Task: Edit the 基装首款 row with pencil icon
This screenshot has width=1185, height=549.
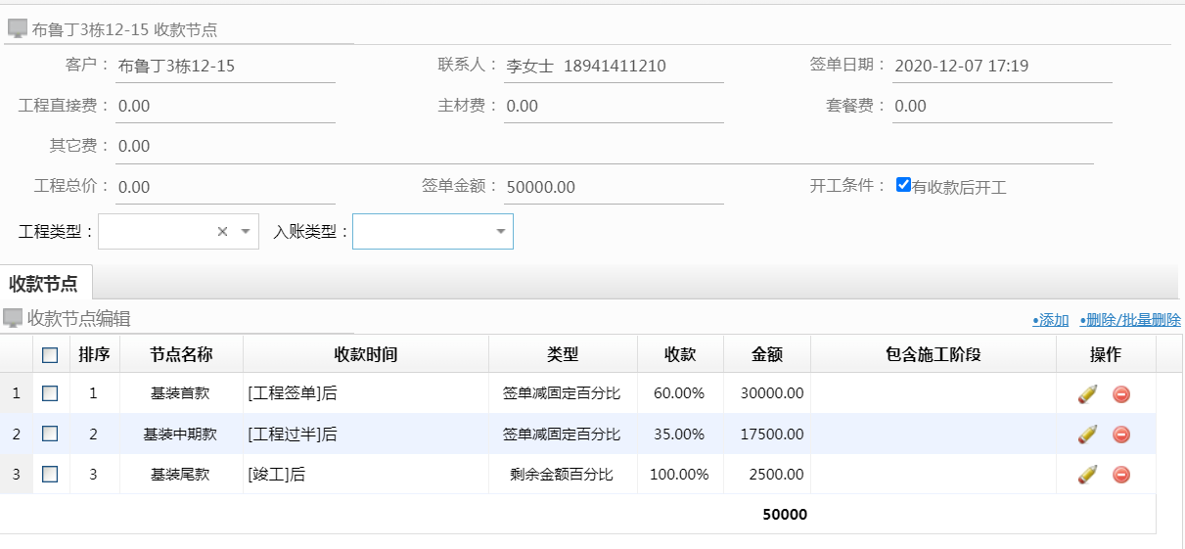Action: (1087, 393)
